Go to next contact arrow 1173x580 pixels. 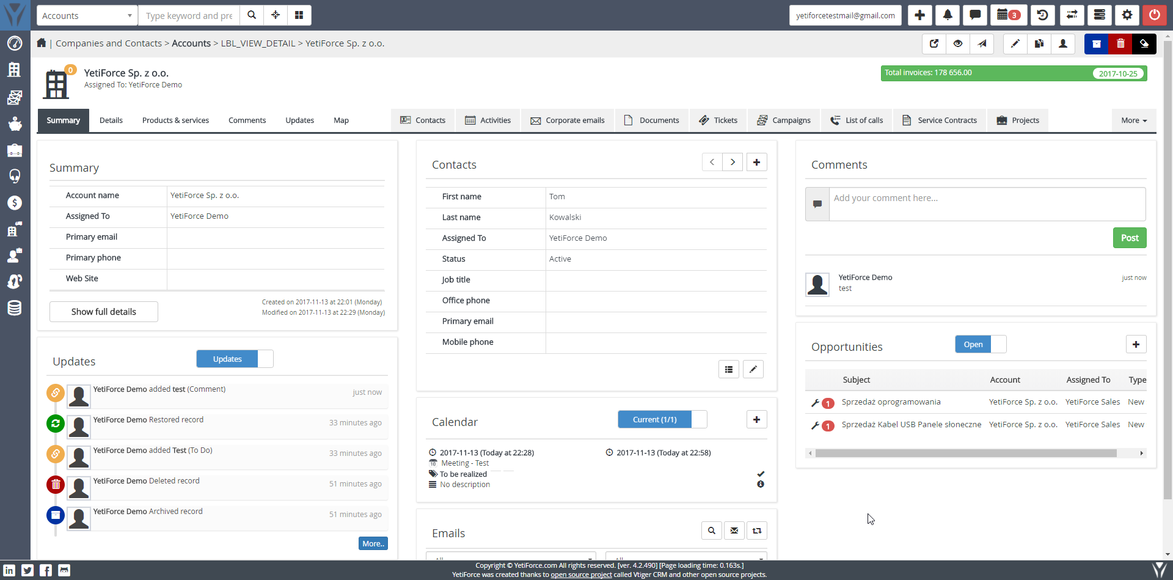pos(733,162)
